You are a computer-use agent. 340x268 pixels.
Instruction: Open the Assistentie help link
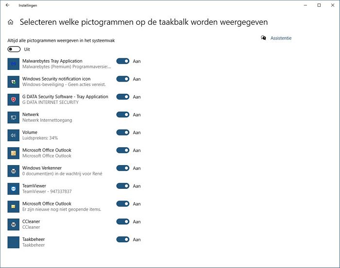coord(281,38)
